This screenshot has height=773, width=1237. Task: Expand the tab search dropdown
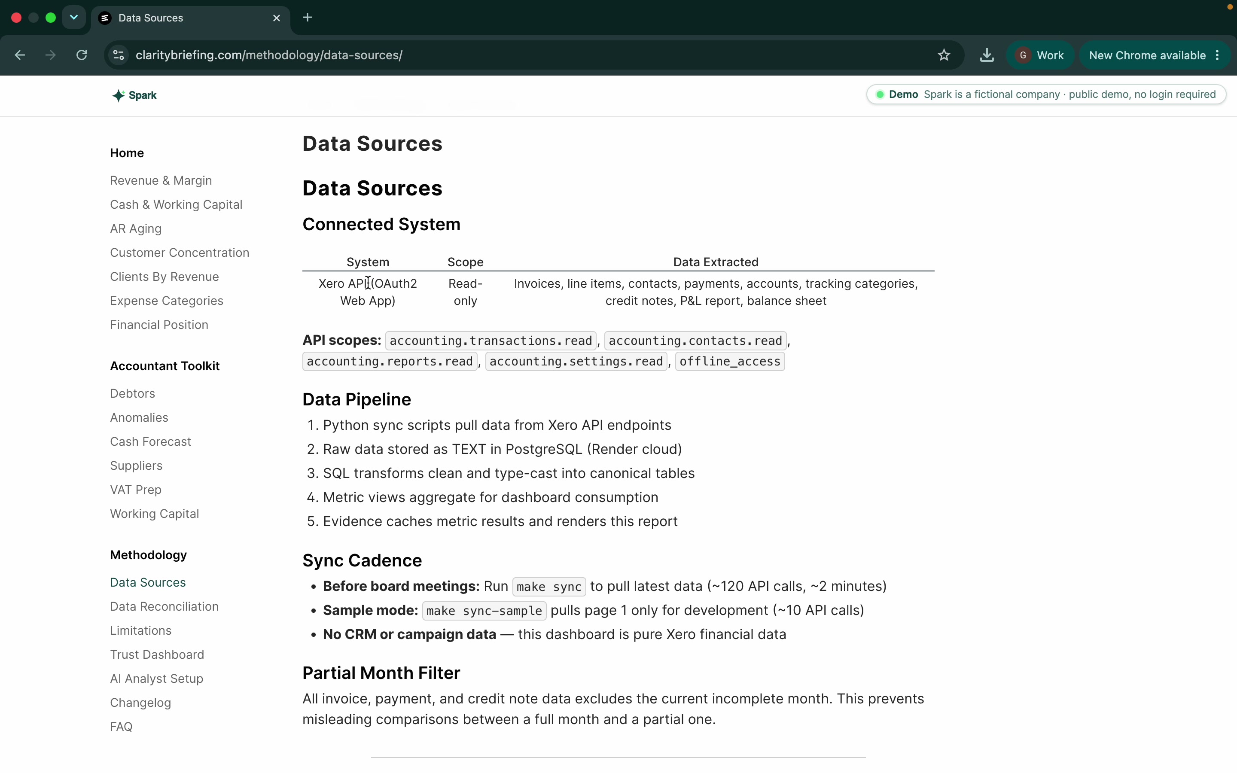73,17
